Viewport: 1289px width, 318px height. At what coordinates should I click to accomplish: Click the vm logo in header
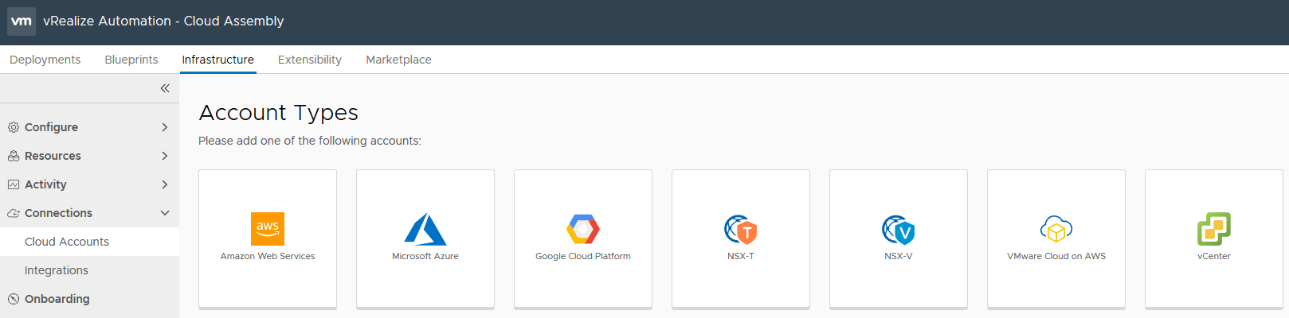click(x=22, y=21)
